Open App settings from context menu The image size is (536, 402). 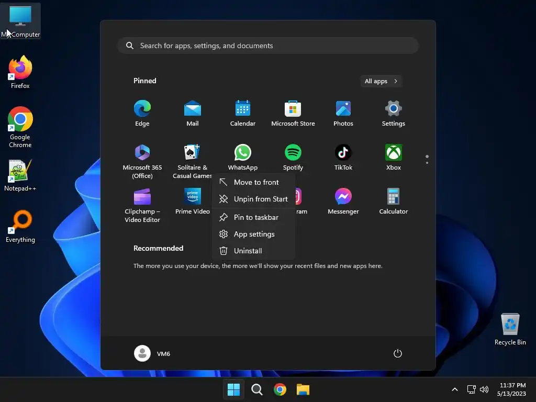[x=253, y=234]
